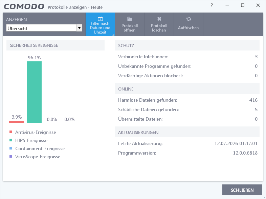Image resolution: width=266 pixels, height=199 pixels.
Task: Click the value 3 for Verhinderte Infektionen
Action: tap(256, 57)
